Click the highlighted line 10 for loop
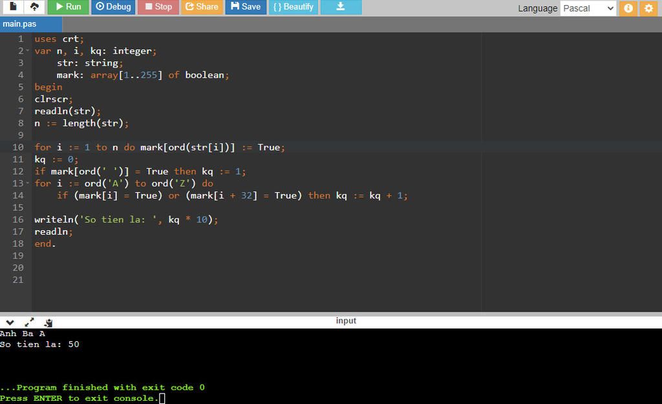Image resolution: width=662 pixels, height=404 pixels. point(160,147)
